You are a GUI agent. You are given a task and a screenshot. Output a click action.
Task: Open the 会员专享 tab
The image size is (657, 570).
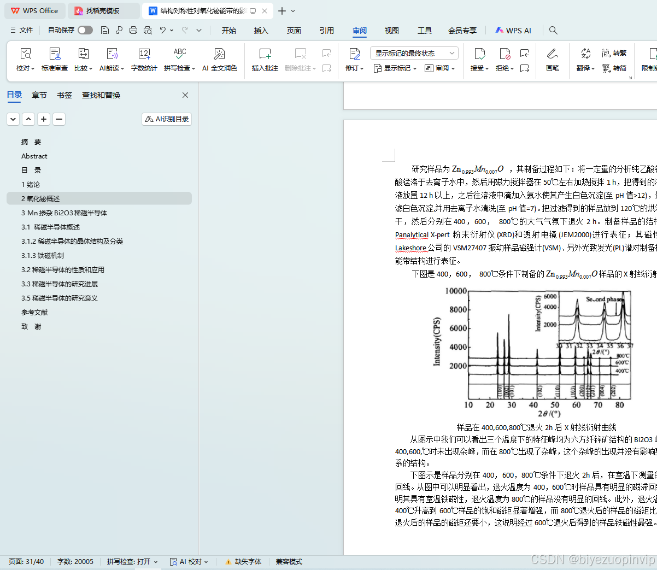point(462,31)
